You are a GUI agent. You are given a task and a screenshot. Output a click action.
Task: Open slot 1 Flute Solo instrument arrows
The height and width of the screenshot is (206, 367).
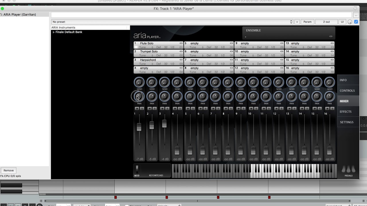[x=181, y=43]
